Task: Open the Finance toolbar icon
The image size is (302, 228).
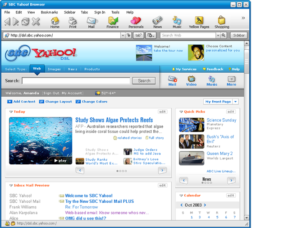Action: (113, 23)
